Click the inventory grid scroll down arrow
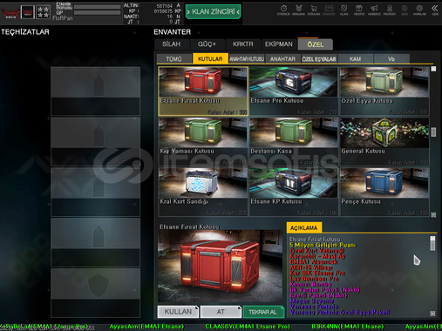Screen dimensions: 442x331 click(433, 214)
